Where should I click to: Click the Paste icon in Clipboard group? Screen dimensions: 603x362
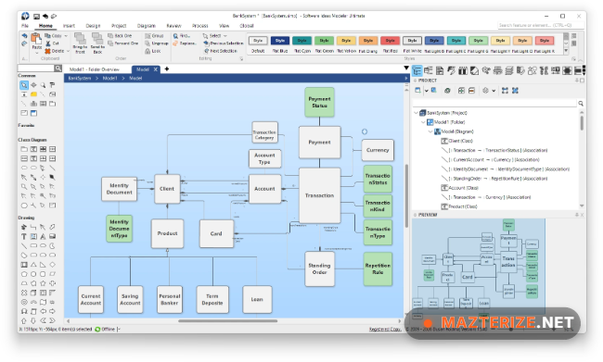coord(36,39)
